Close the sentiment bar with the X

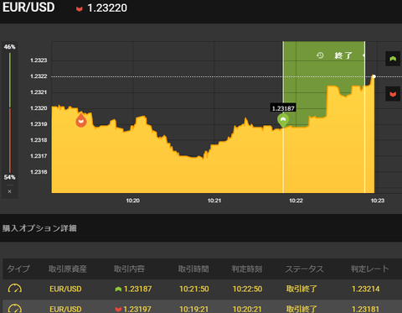click(9, 191)
